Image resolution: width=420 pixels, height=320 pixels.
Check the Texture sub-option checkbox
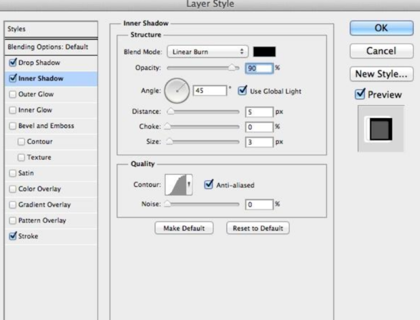(x=21, y=157)
